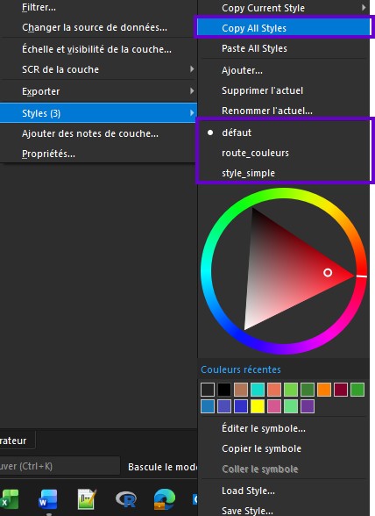This screenshot has height=516, width=375.
Task: Choose the brown recent color swatch
Action: point(241,390)
